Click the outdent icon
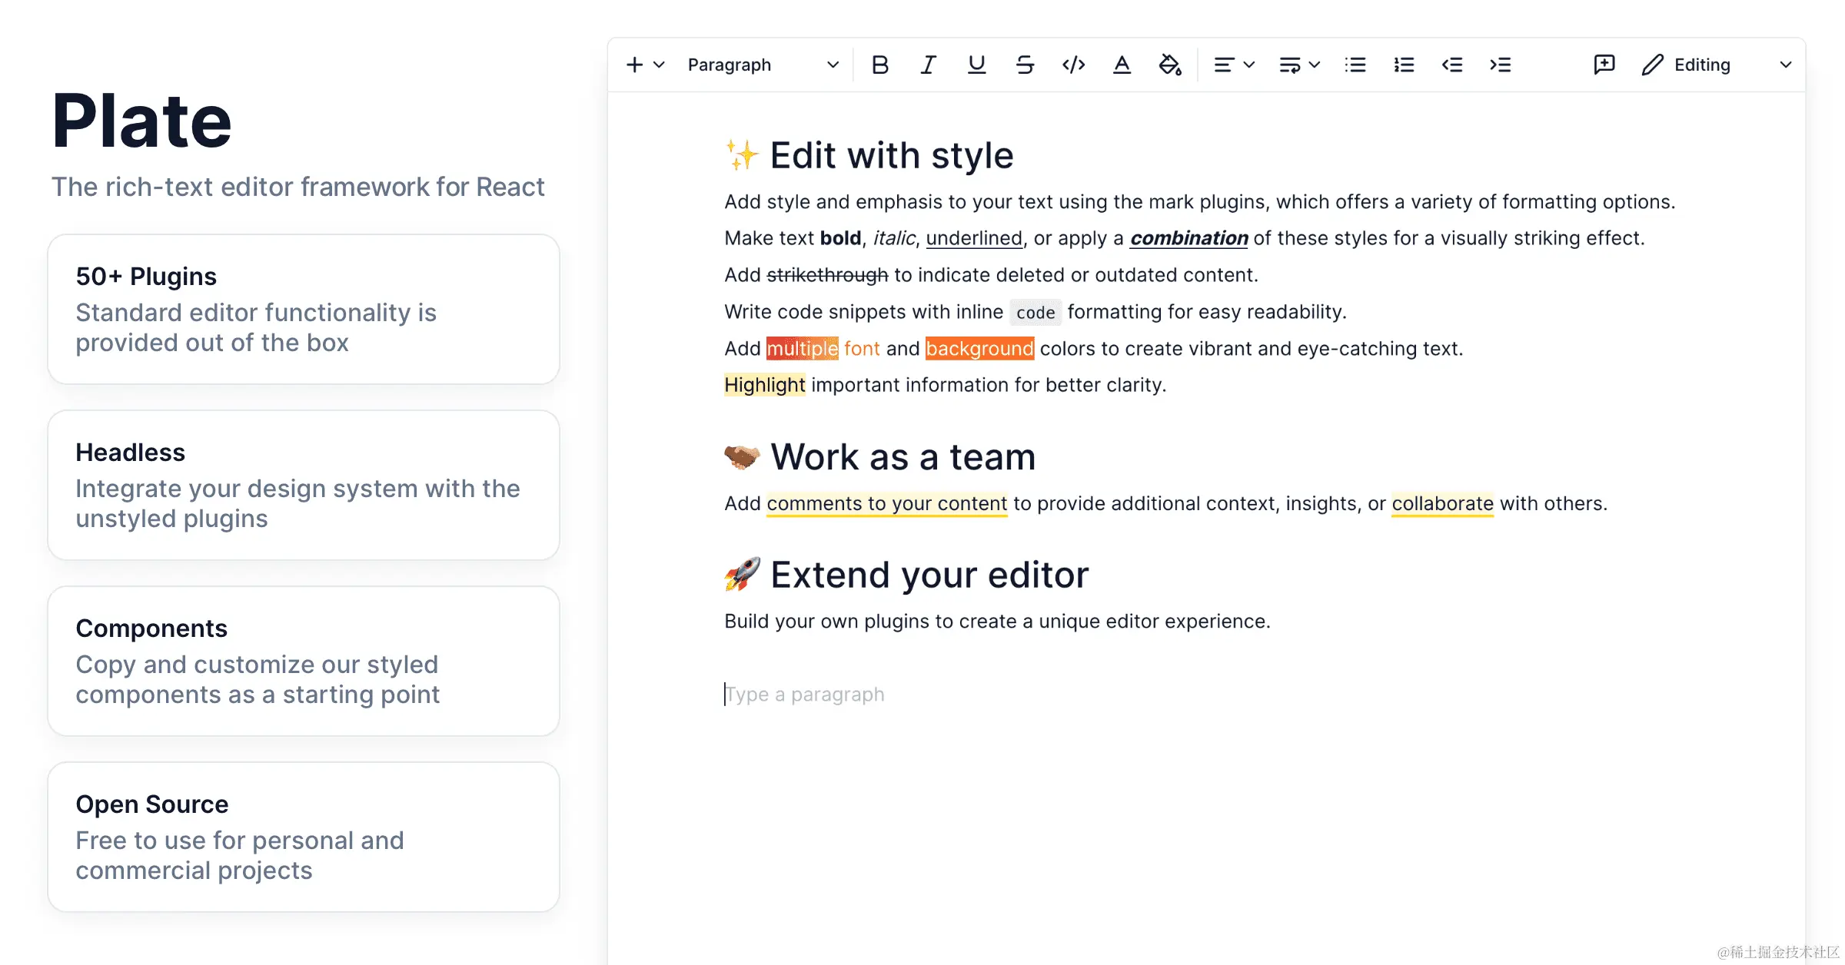1845x965 pixels. click(x=1452, y=65)
